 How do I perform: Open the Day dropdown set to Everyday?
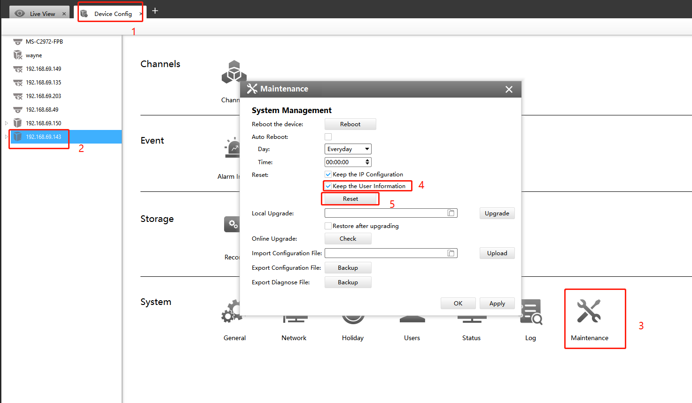[348, 149]
